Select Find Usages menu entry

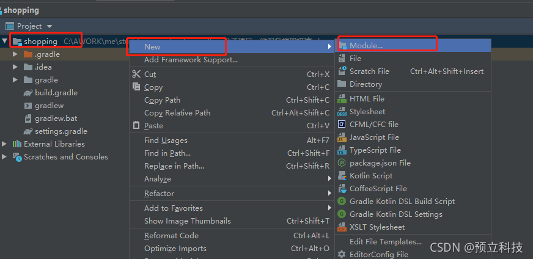pyautogui.click(x=232, y=140)
